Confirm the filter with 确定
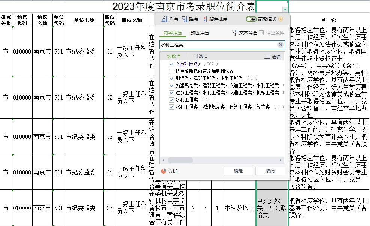Image resolution: width=370 pixels, height=226 pixels. coord(238,171)
